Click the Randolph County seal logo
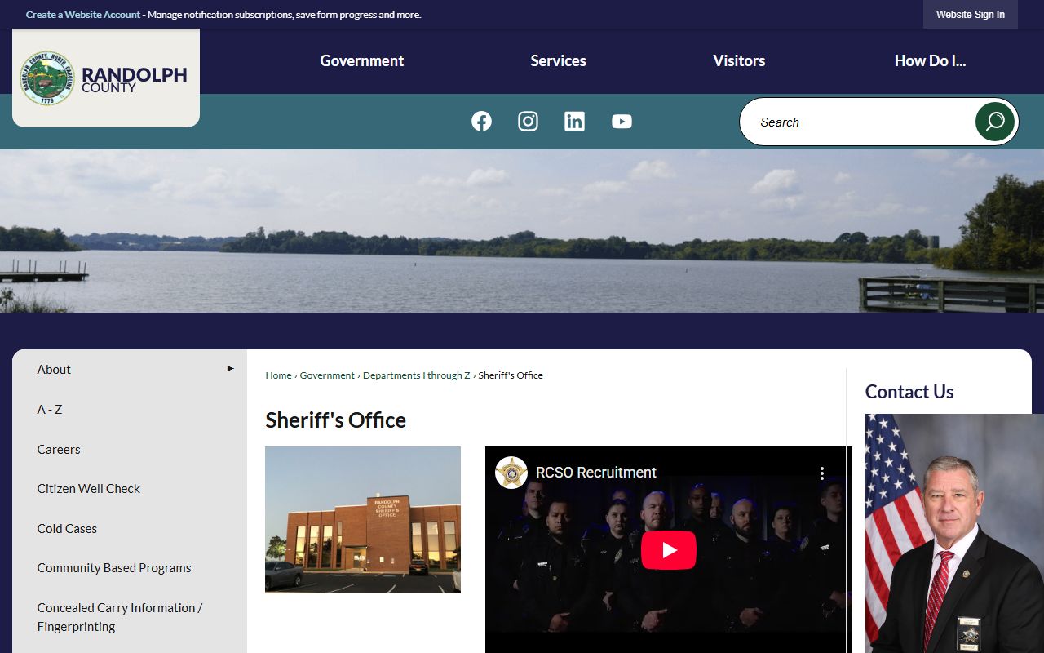This screenshot has height=653, width=1044. coord(47,78)
